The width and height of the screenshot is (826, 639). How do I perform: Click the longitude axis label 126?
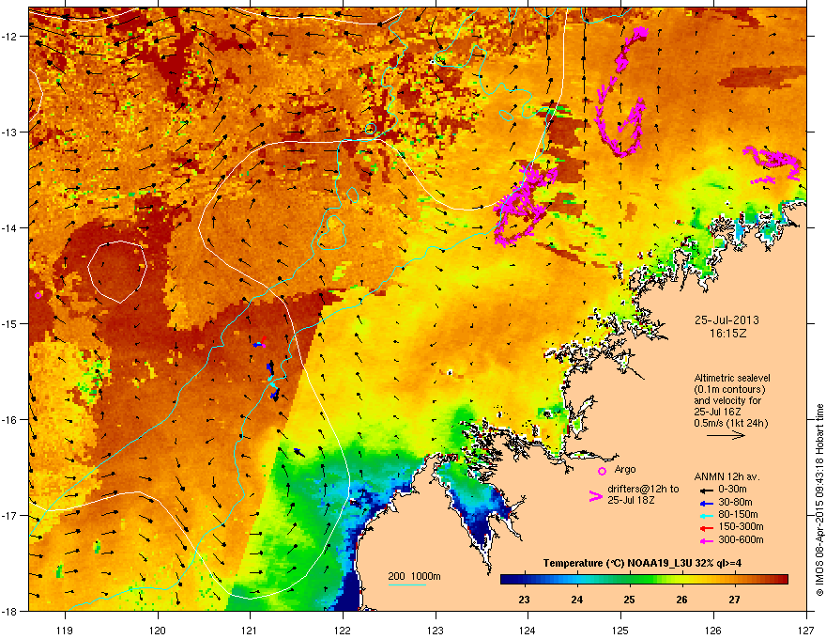coord(713,630)
